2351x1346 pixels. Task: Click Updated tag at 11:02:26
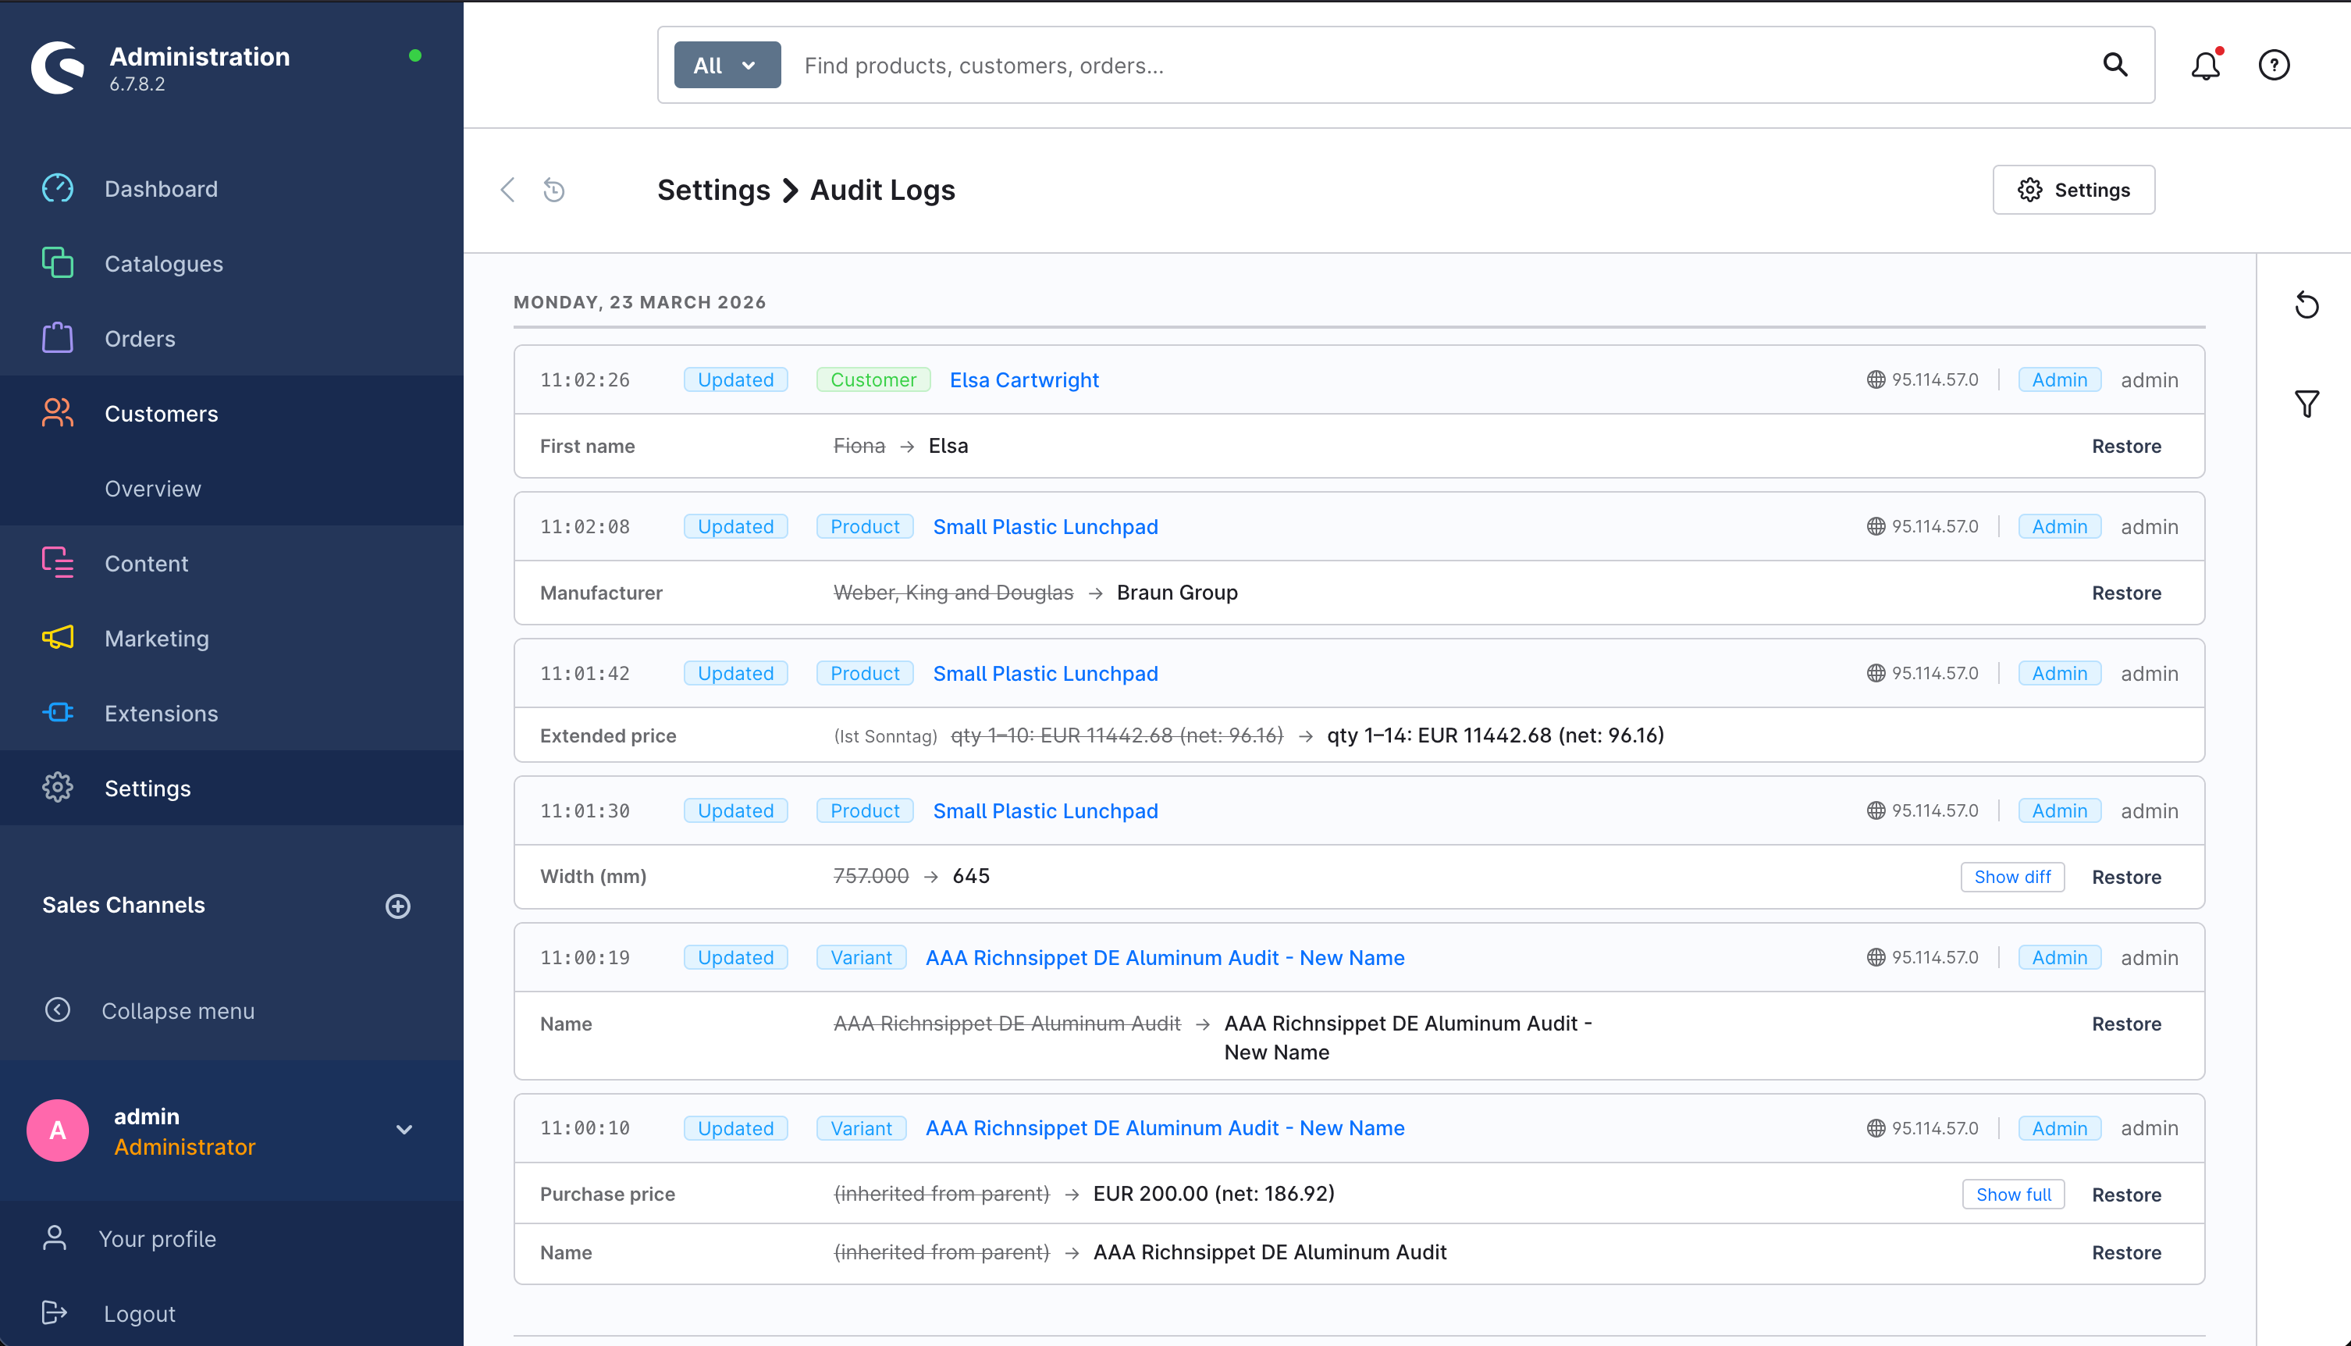pyautogui.click(x=735, y=380)
